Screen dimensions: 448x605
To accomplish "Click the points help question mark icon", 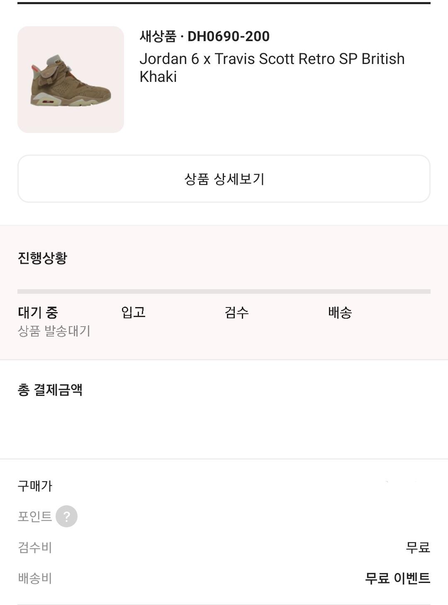I will click(66, 516).
